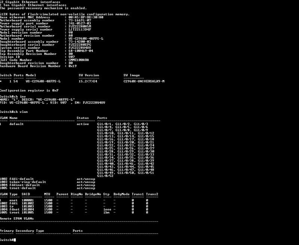Select port Gi1/0/52 in port list
This screenshot has height=245, width=299.
coord(105,176)
